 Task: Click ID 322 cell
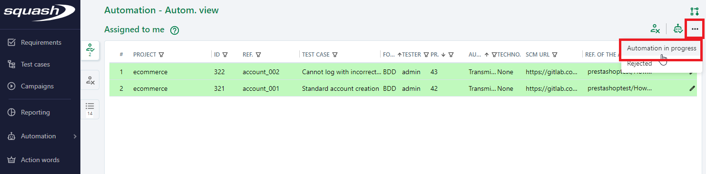(x=219, y=72)
